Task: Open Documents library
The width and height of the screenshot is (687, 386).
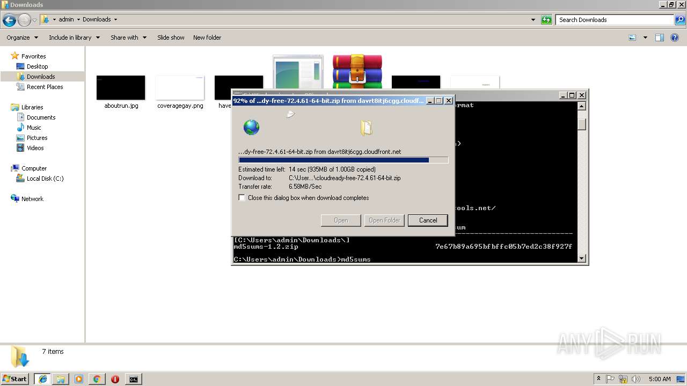Action: click(41, 117)
